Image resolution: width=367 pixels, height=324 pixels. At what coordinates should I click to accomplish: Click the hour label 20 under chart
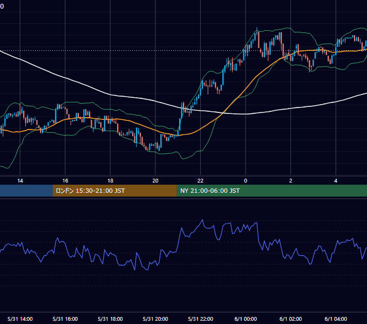pyautogui.click(x=155, y=181)
